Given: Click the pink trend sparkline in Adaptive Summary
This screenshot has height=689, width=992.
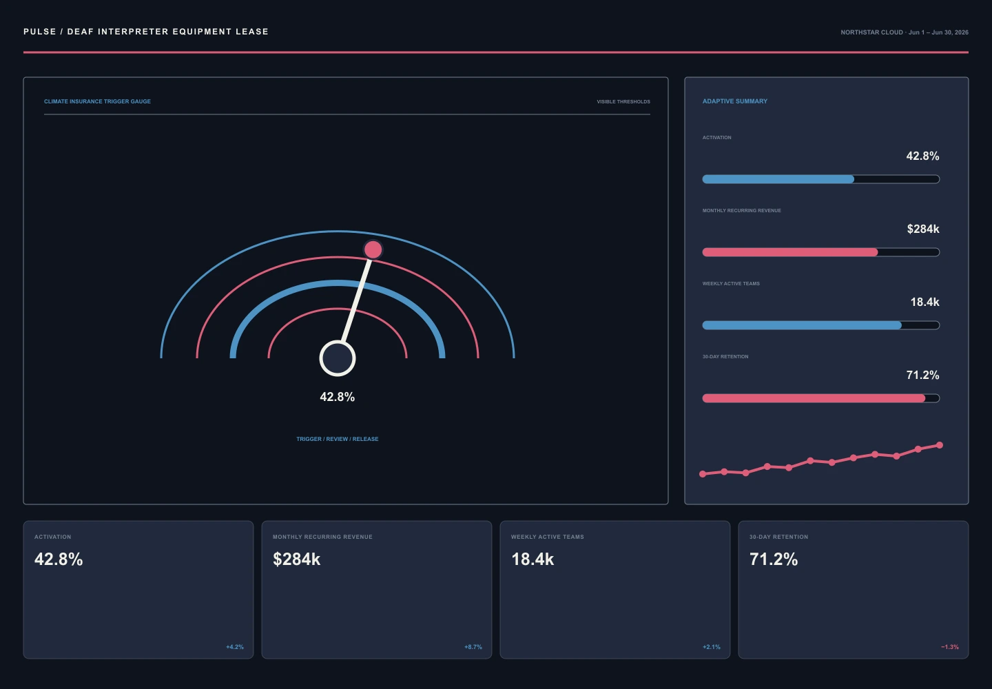Looking at the screenshot, I should click(821, 460).
